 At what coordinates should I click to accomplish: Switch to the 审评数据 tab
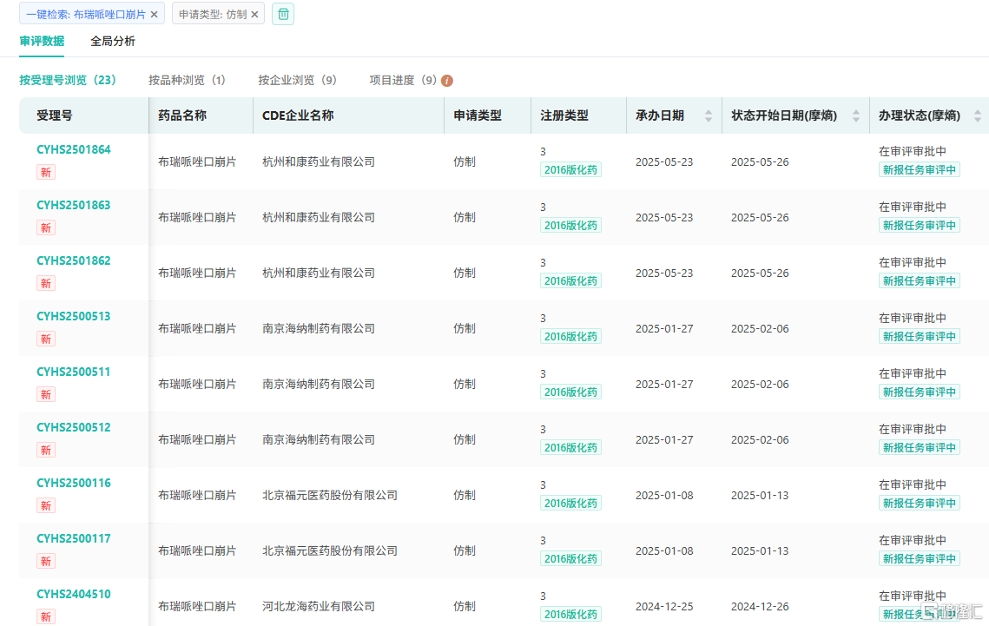pyautogui.click(x=42, y=41)
